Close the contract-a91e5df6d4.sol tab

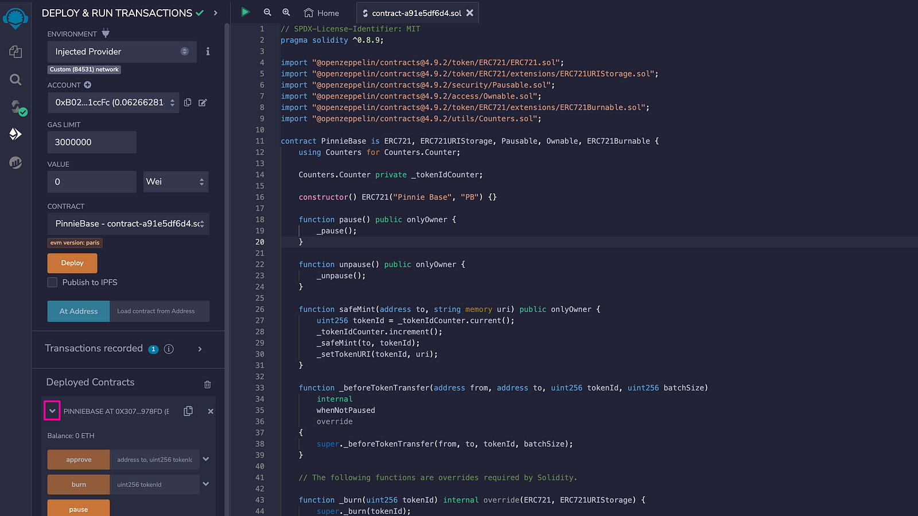pos(470,13)
